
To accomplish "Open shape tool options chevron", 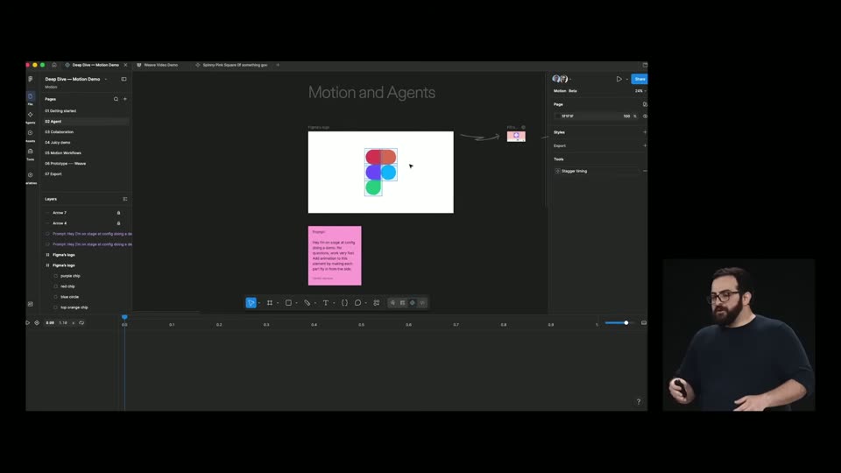I will pos(297,303).
